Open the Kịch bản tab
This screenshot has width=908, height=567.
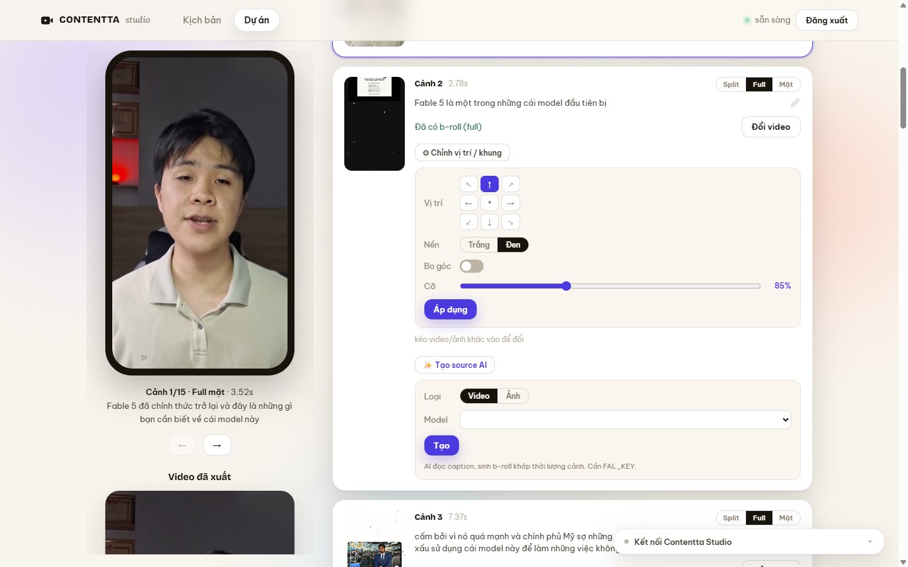(x=202, y=20)
